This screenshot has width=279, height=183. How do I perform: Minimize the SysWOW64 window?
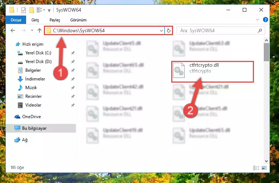click(228, 10)
